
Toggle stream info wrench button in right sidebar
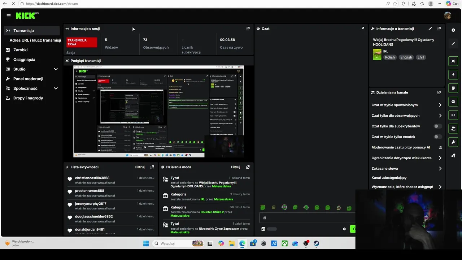click(x=453, y=142)
